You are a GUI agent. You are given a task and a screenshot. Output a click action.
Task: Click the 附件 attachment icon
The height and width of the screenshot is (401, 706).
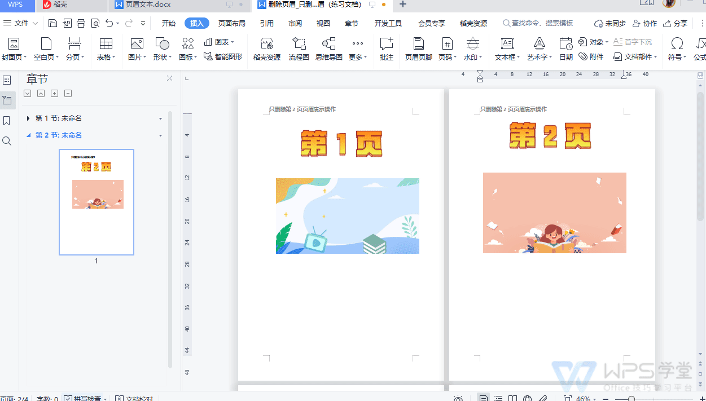coord(591,56)
